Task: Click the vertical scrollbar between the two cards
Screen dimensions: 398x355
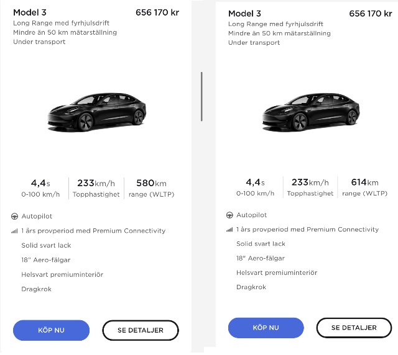Action: tap(201, 96)
